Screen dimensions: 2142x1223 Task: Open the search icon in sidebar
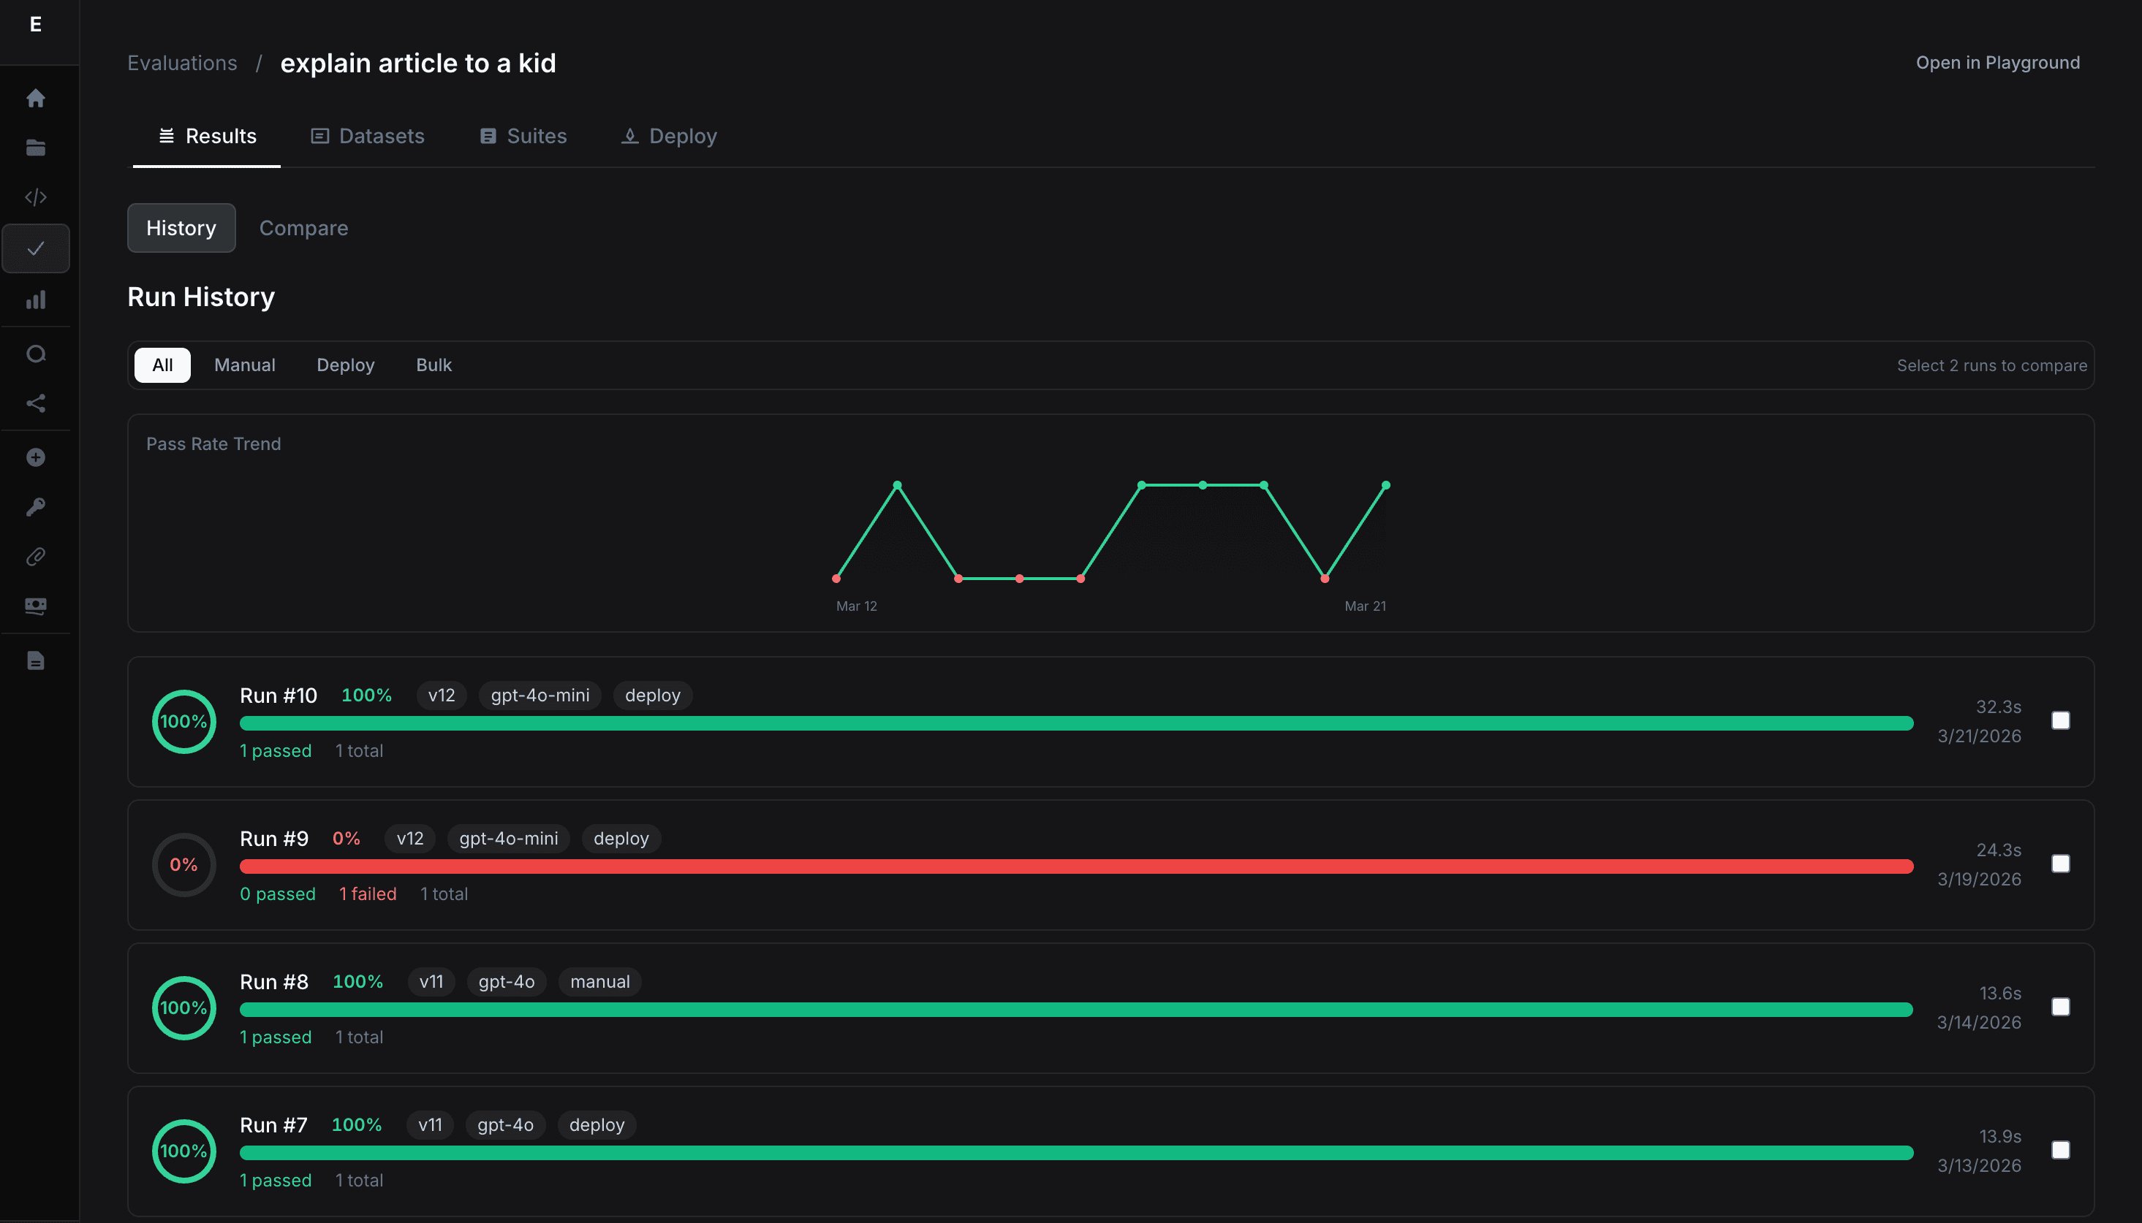36,353
